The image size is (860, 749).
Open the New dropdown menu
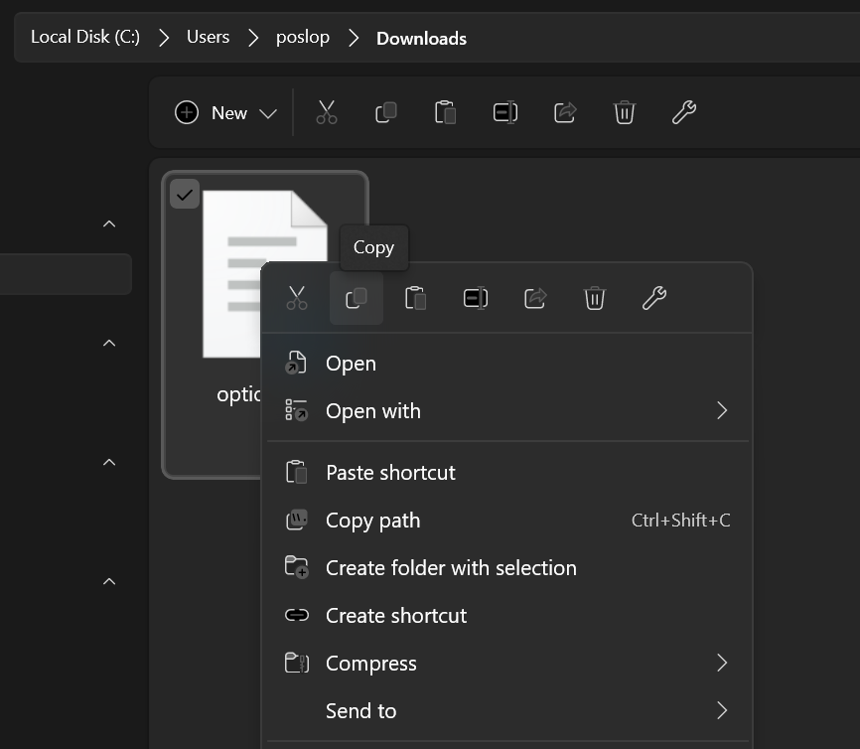click(x=225, y=112)
